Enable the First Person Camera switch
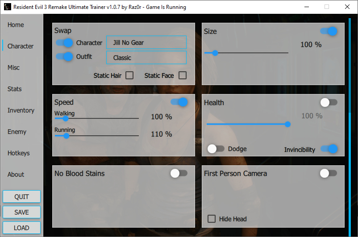The width and height of the screenshot is (358, 237). pyautogui.click(x=329, y=173)
